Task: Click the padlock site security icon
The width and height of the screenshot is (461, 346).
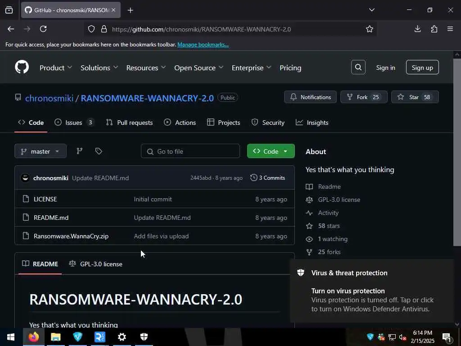Action: click(104, 29)
